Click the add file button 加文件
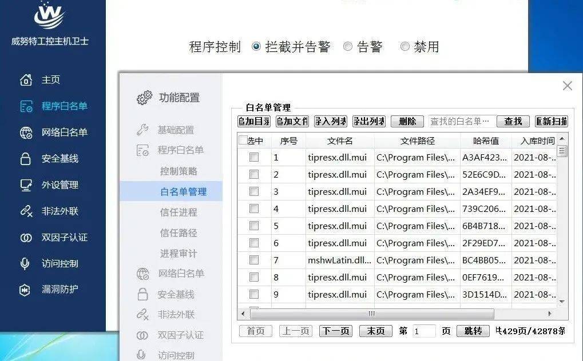The image size is (583, 361). point(292,122)
